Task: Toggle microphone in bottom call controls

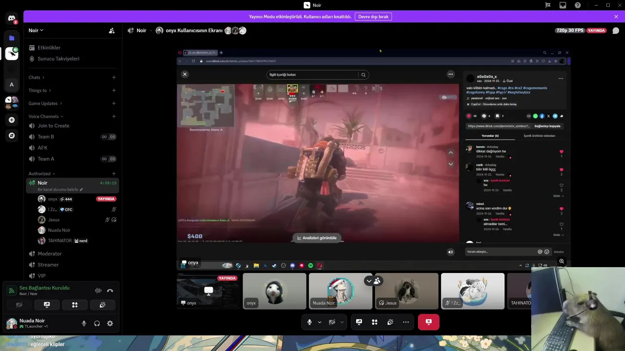Action: pos(309,322)
